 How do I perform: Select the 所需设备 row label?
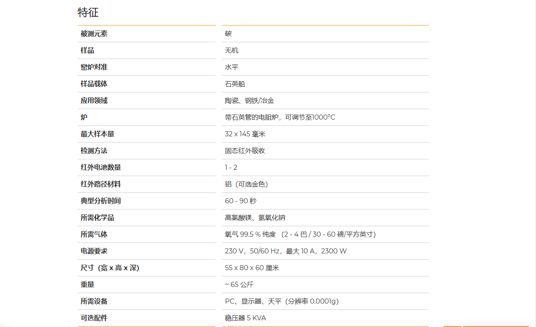[x=94, y=301]
